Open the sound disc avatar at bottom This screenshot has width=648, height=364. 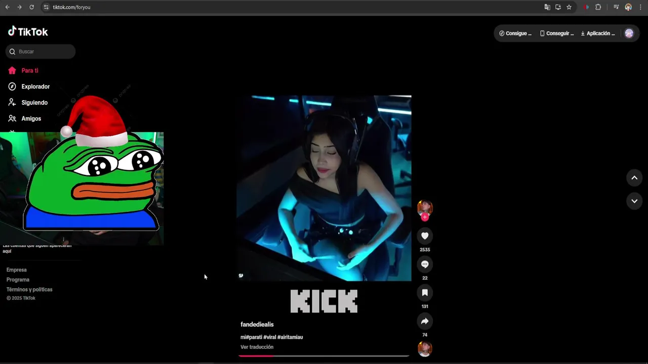(425, 349)
